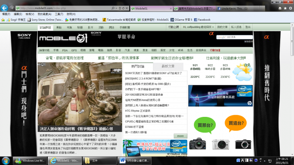Select the 手機軟體 site tab

(x=124, y=27)
